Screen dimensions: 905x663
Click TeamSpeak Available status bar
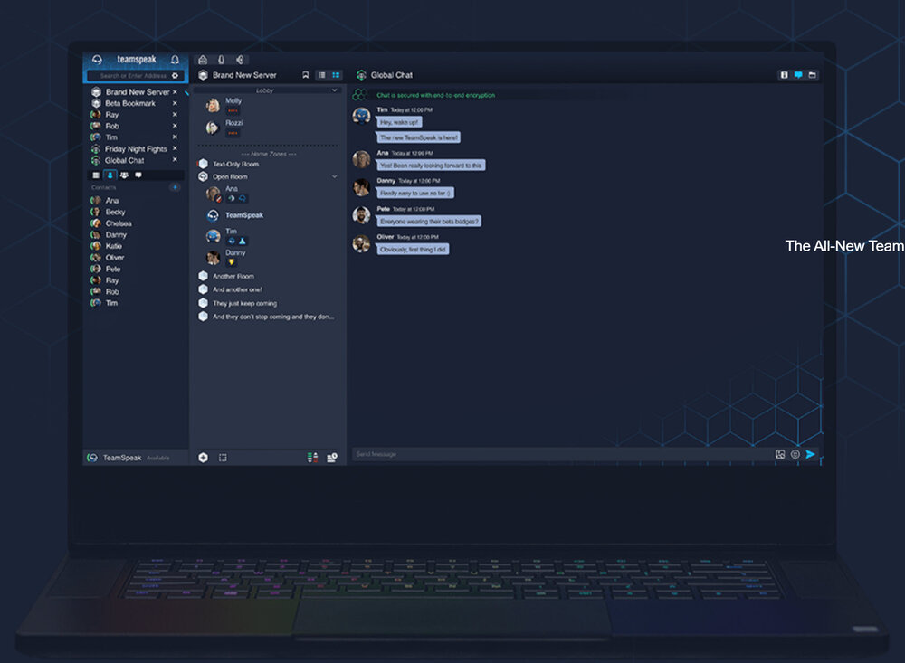136,458
